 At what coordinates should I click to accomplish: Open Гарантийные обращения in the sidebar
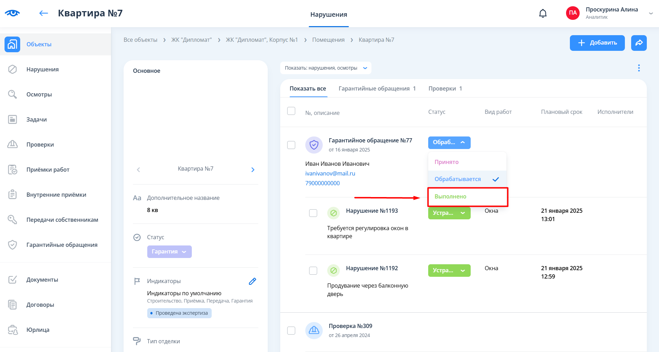point(62,245)
